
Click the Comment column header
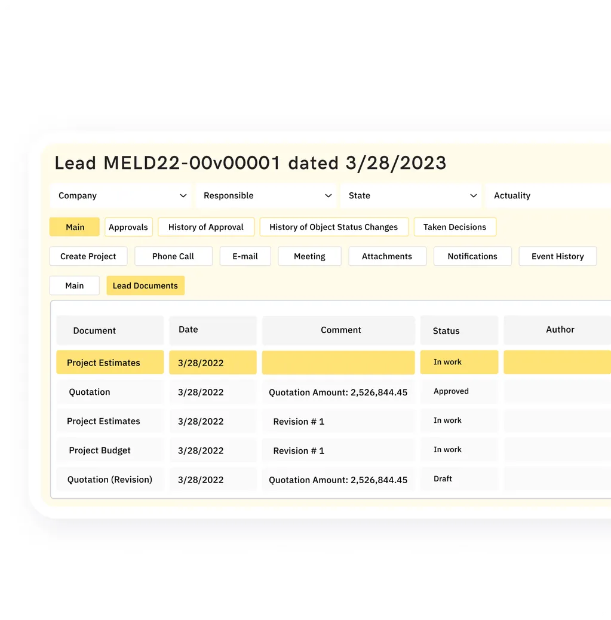coord(339,330)
